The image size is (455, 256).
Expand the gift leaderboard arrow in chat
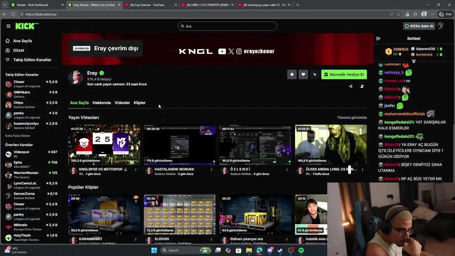tap(414, 62)
